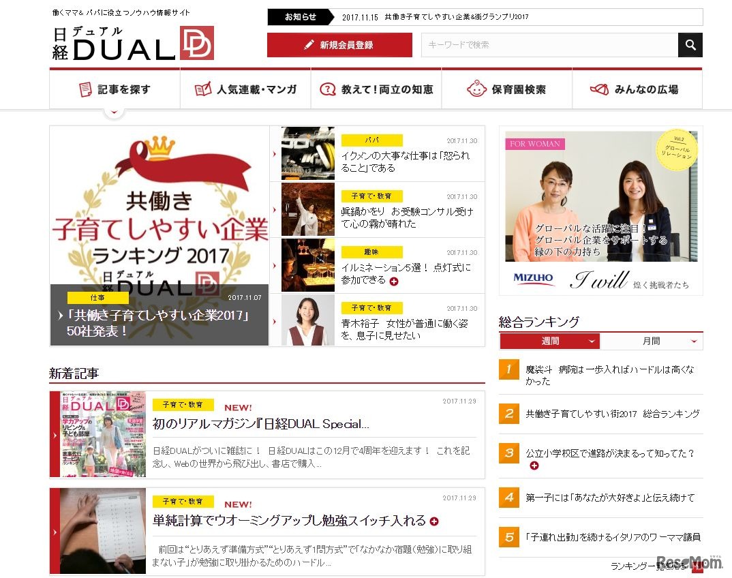Click the 新規会員登録 registration button
Image resolution: width=732 pixels, height=578 pixels.
coord(340,45)
